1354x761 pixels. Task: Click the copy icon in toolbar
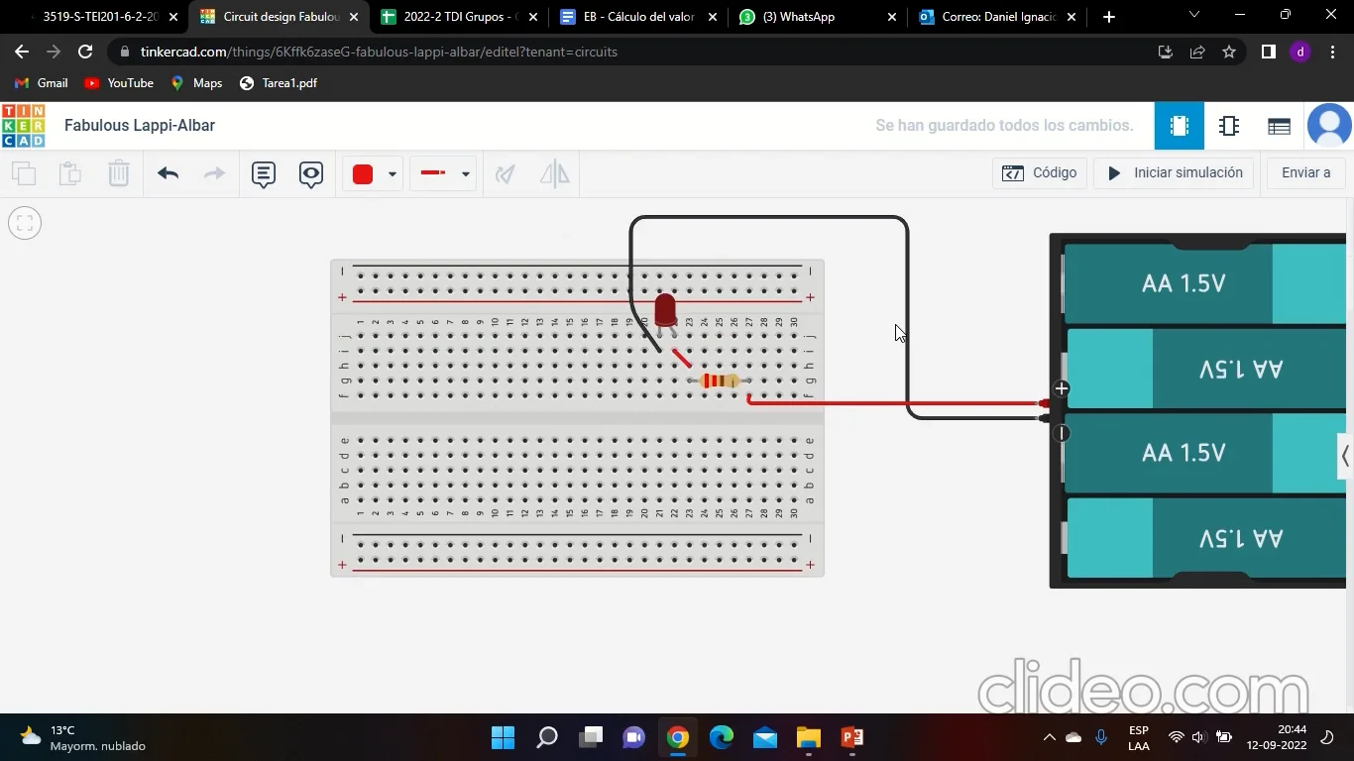(24, 173)
